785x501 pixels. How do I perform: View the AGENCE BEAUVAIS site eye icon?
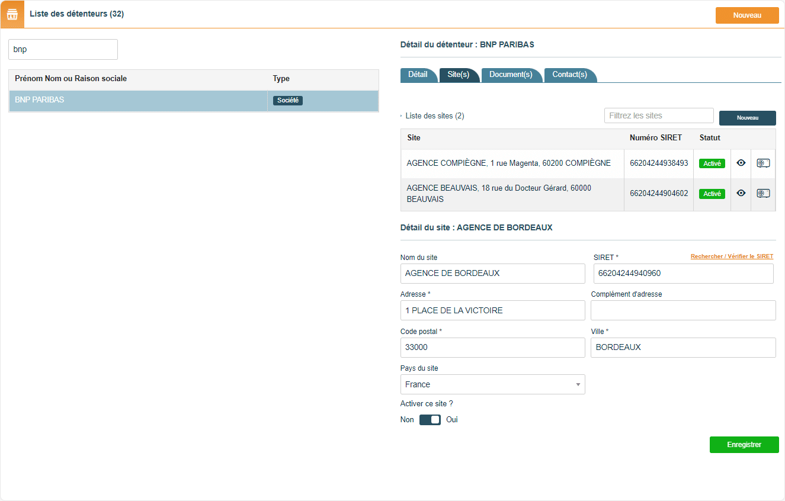tap(741, 193)
